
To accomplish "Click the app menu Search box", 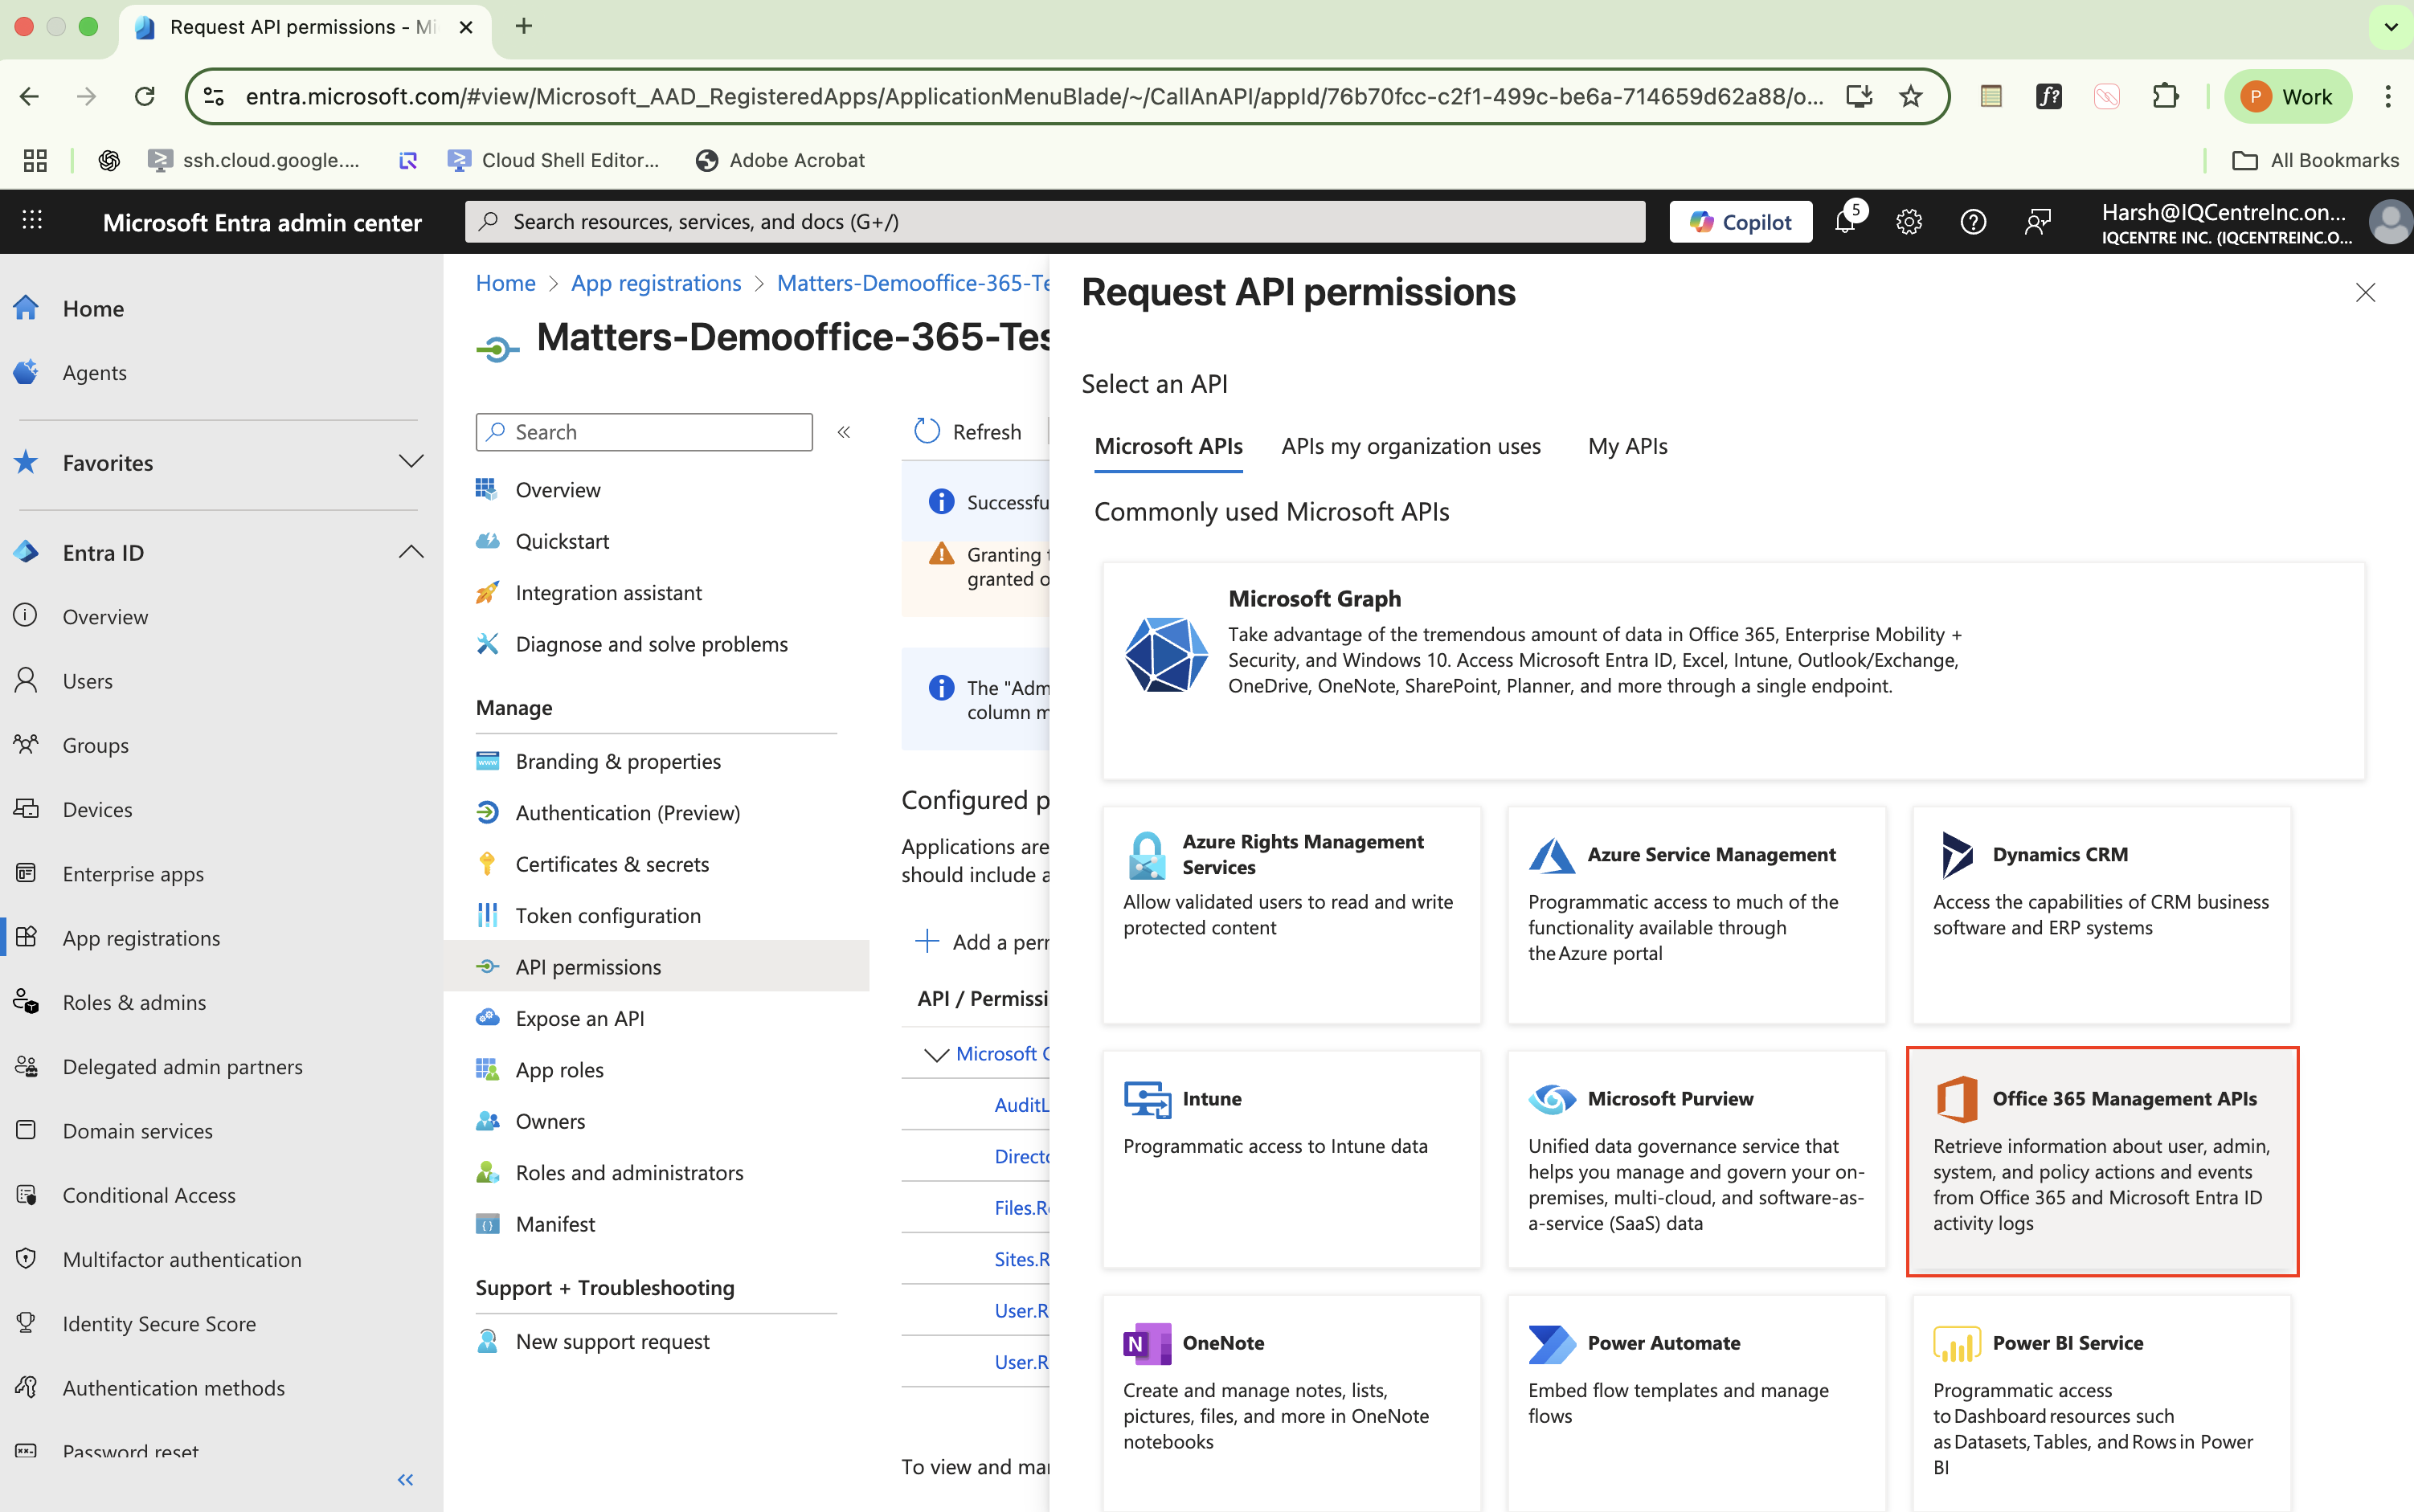I will pyautogui.click(x=644, y=432).
